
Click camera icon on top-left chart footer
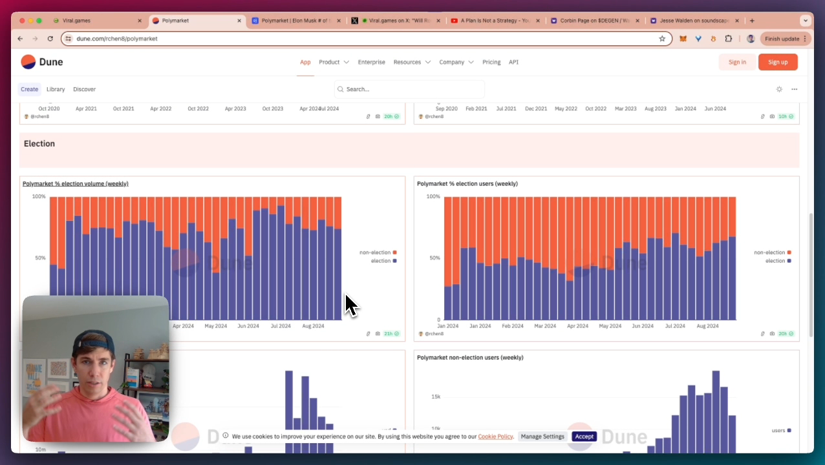coord(378,116)
